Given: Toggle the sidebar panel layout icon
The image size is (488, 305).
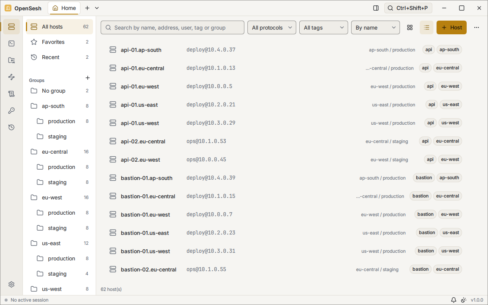Looking at the screenshot, I should pyautogui.click(x=376, y=8).
